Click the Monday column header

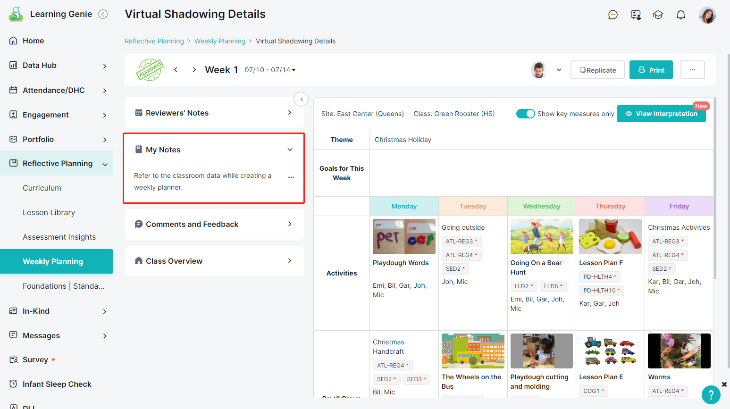(x=404, y=206)
